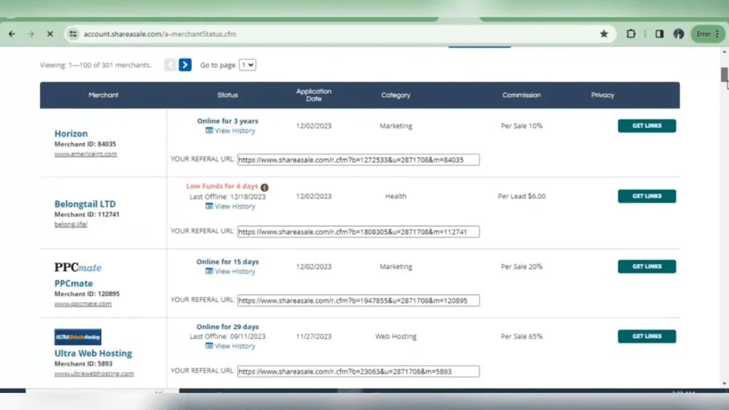Screen dimensions: 729x410
Task: Click the Category column header
Action: click(x=396, y=95)
